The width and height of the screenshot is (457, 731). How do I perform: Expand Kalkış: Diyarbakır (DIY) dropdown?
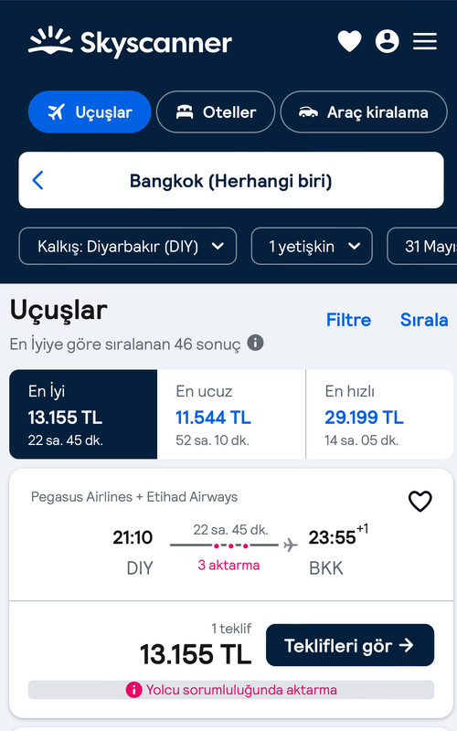127,246
